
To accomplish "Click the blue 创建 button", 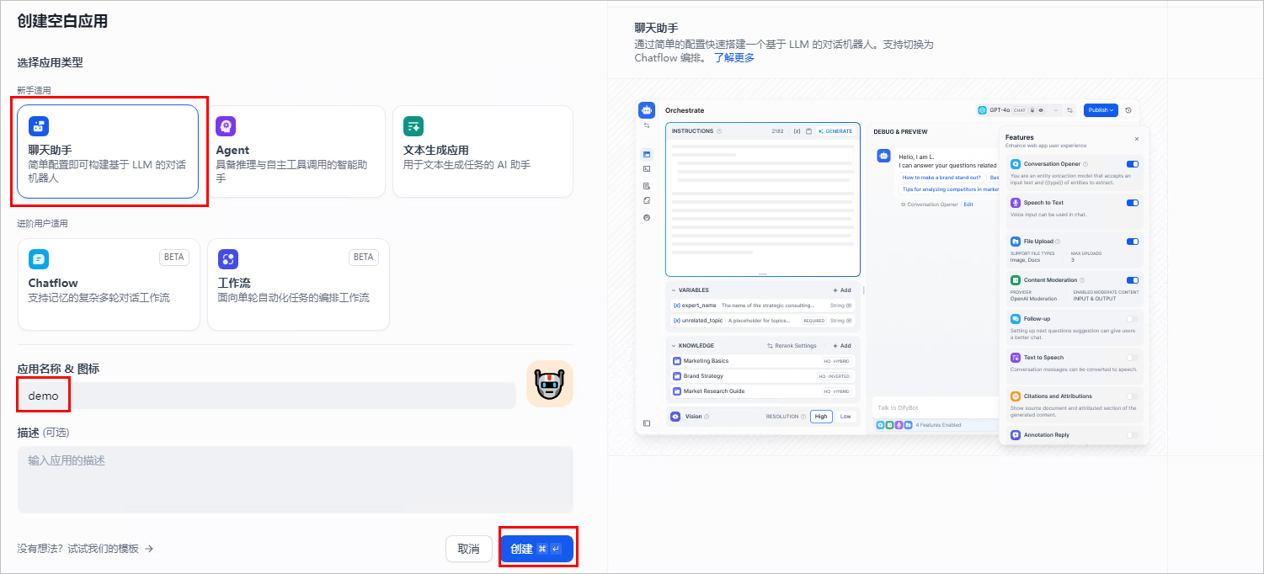I will [536, 549].
